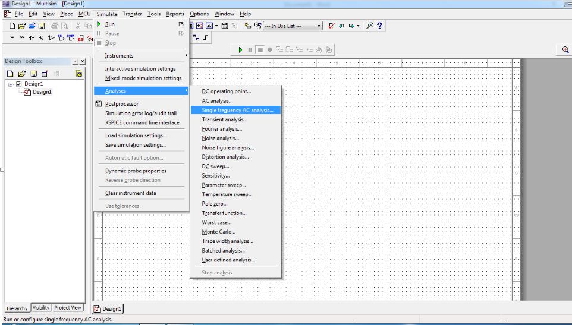Open the Place menu
This screenshot has height=325, width=572.
pyautogui.click(x=67, y=14)
